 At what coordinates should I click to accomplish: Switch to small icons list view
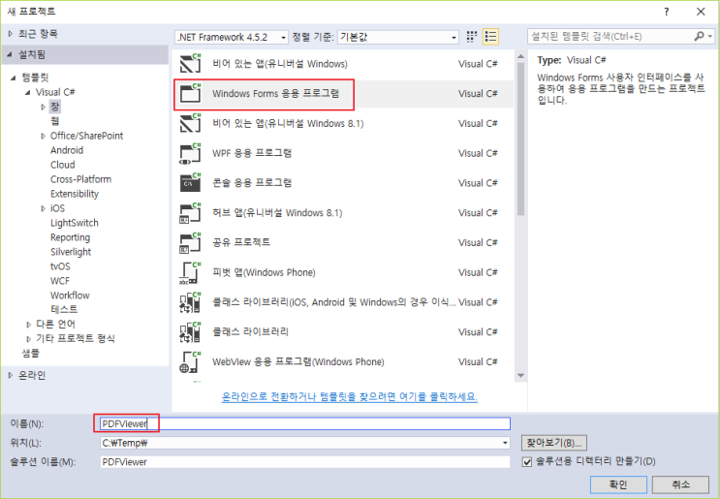point(491,37)
